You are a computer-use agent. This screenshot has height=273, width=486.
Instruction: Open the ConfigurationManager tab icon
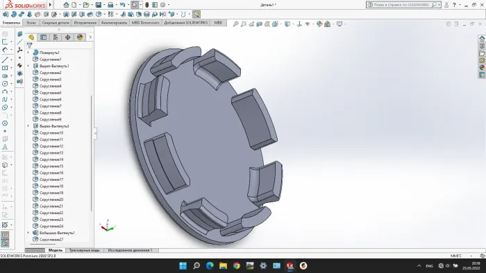[56, 37]
